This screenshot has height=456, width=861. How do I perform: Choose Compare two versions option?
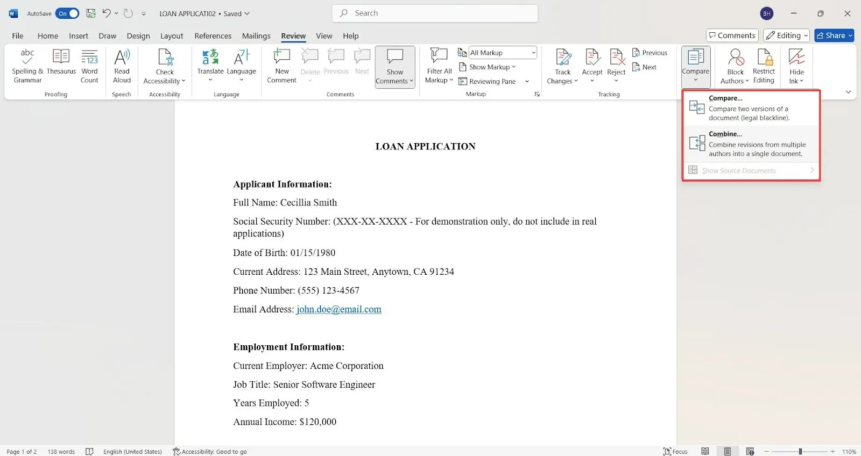coord(751,108)
